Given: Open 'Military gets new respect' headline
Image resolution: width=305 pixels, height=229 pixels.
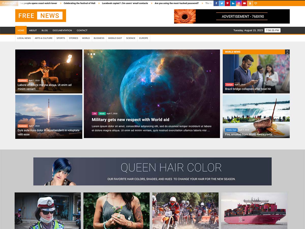Looking at the screenshot, I should [x=130, y=120].
